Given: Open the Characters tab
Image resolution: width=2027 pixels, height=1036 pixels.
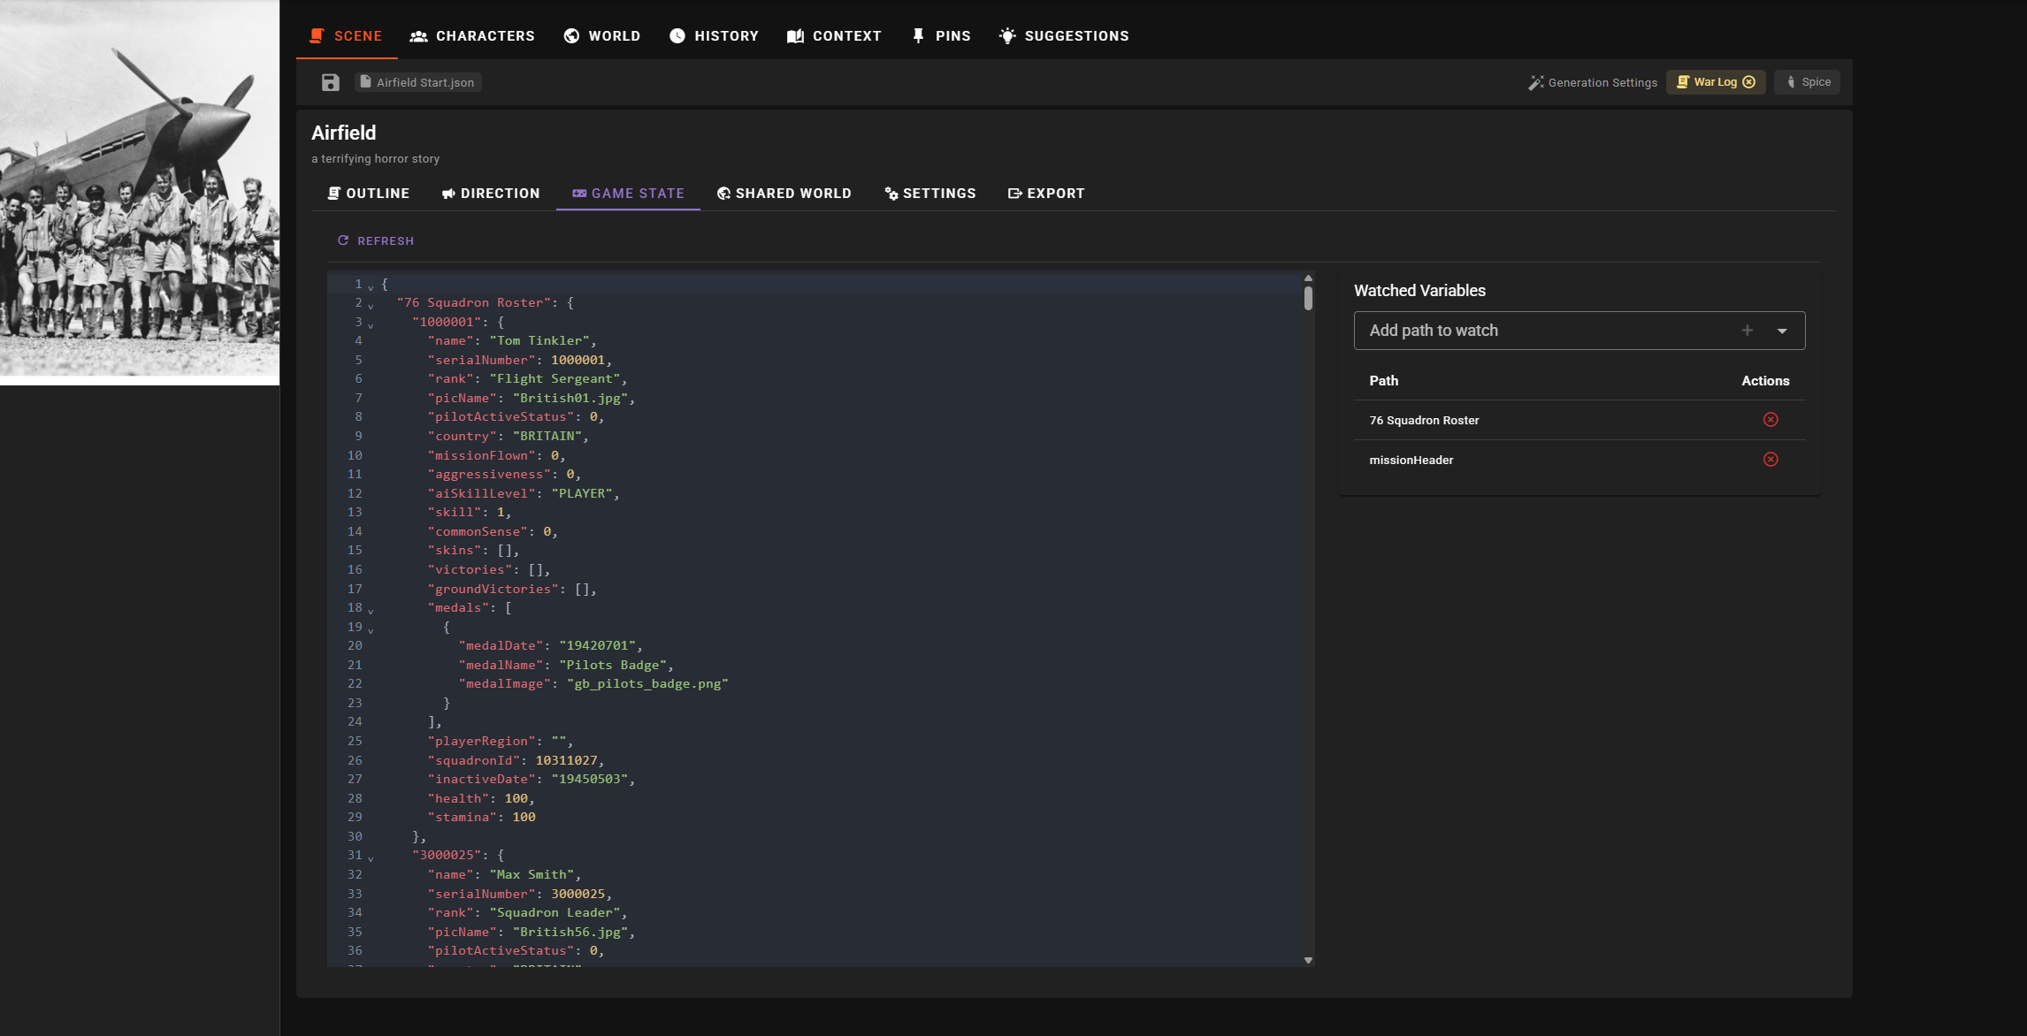Looking at the screenshot, I should click(472, 36).
